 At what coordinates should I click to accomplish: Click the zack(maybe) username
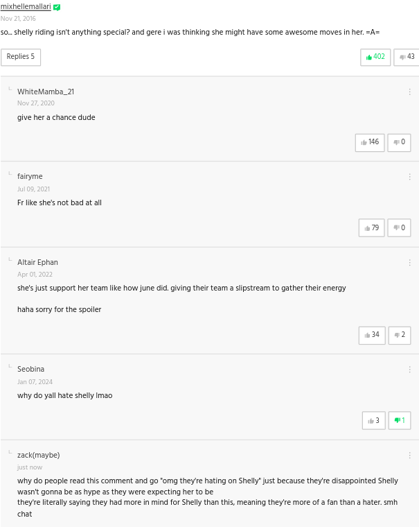(39, 455)
